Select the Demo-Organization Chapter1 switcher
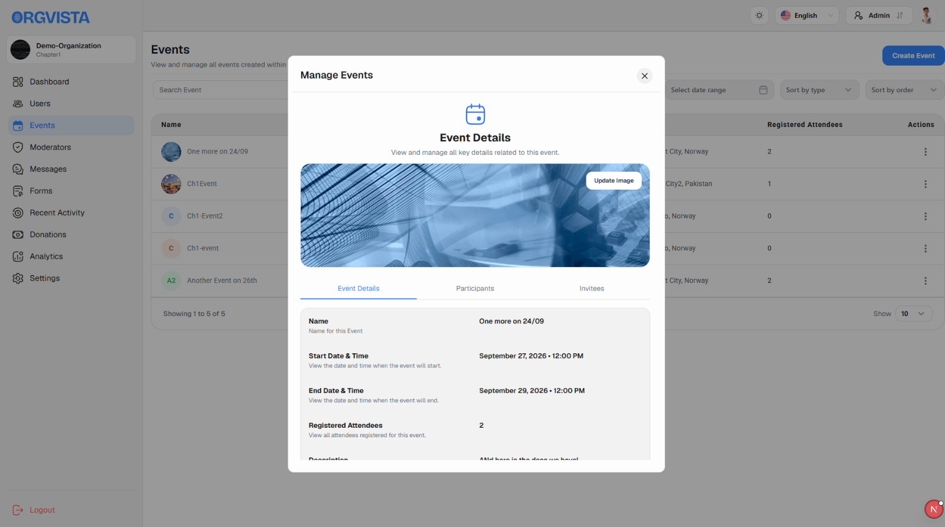 (x=71, y=50)
